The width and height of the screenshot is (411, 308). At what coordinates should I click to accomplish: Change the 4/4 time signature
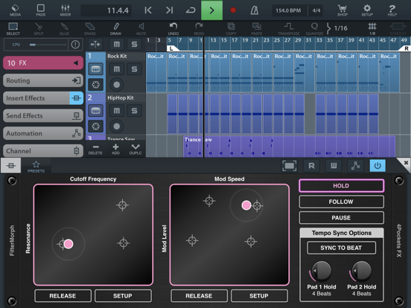(x=316, y=10)
